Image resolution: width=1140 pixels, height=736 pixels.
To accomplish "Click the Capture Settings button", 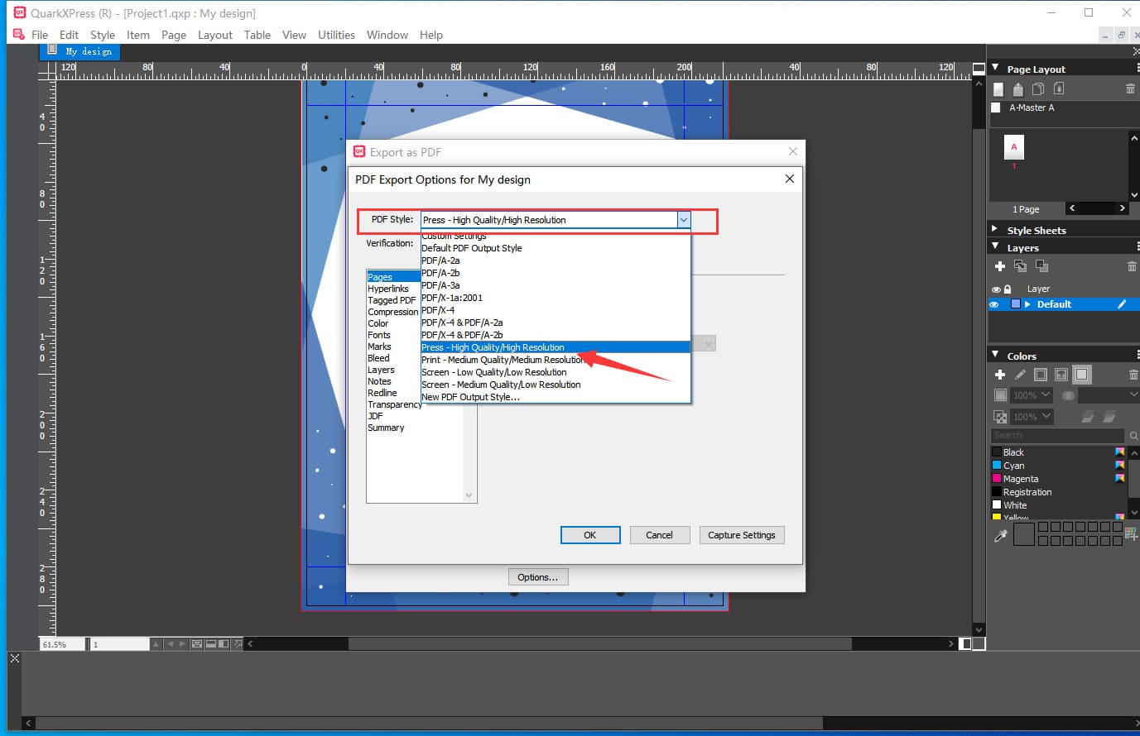I will 741,535.
